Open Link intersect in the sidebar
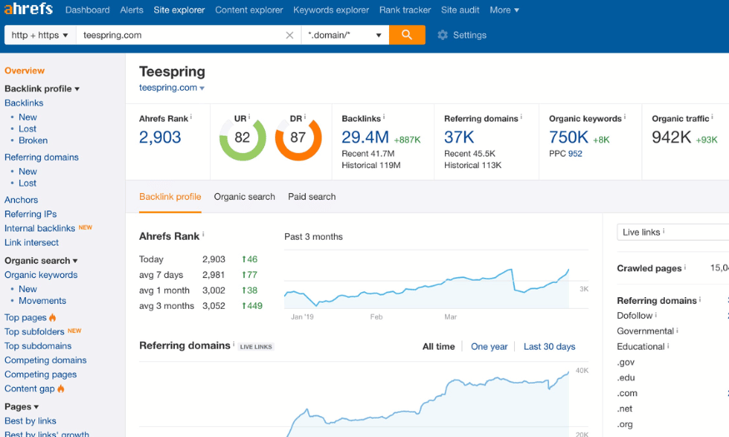The width and height of the screenshot is (729, 437). point(32,242)
